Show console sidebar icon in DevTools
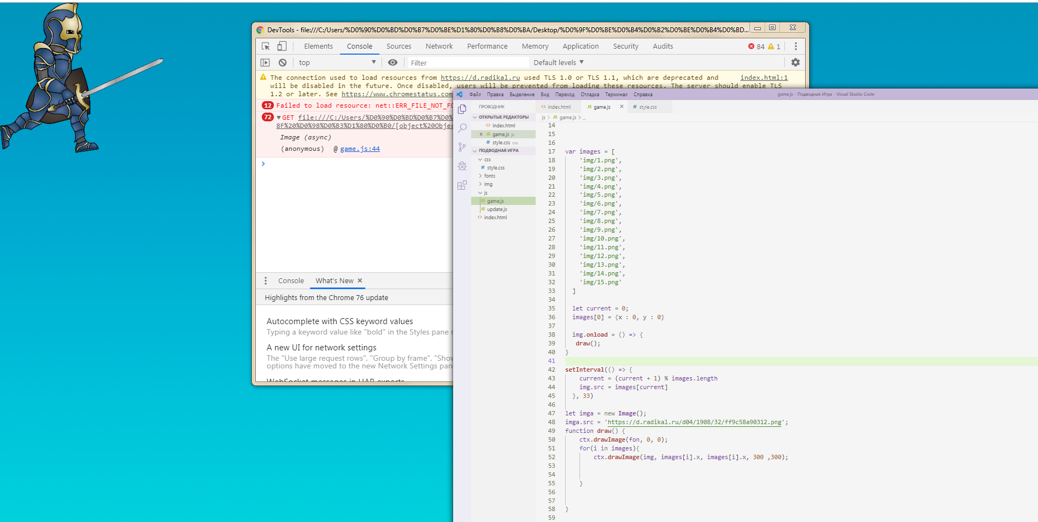Screen dimensions: 1038x522 coord(265,63)
